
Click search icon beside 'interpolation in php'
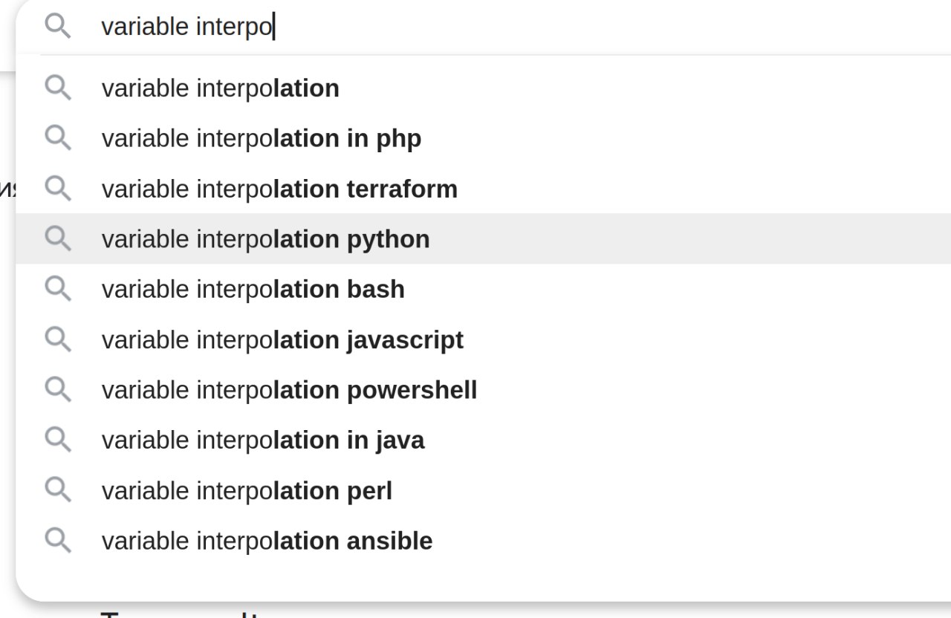click(x=58, y=138)
